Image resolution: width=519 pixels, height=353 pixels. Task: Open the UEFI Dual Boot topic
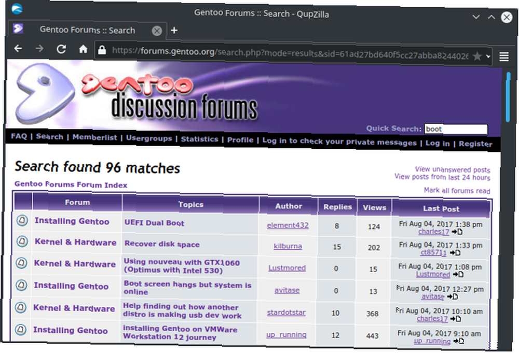[x=154, y=223]
